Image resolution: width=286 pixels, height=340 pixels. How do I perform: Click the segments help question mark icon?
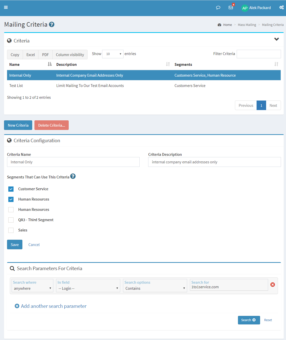click(x=73, y=176)
